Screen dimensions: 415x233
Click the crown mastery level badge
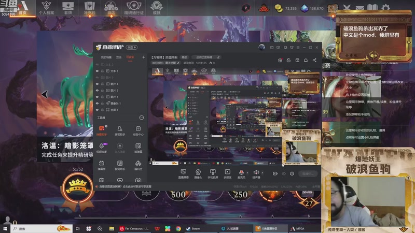pos(77,187)
